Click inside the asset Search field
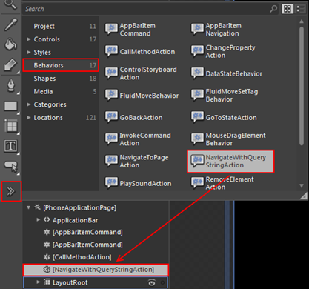This screenshot has height=289, width=309. coord(146,9)
